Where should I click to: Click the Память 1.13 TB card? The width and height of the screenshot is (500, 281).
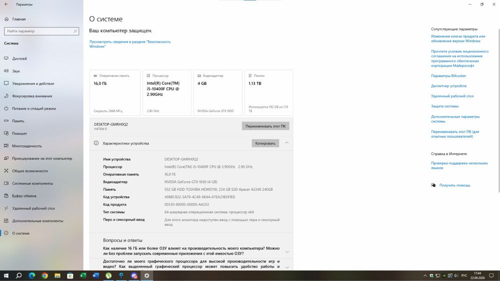point(269,93)
